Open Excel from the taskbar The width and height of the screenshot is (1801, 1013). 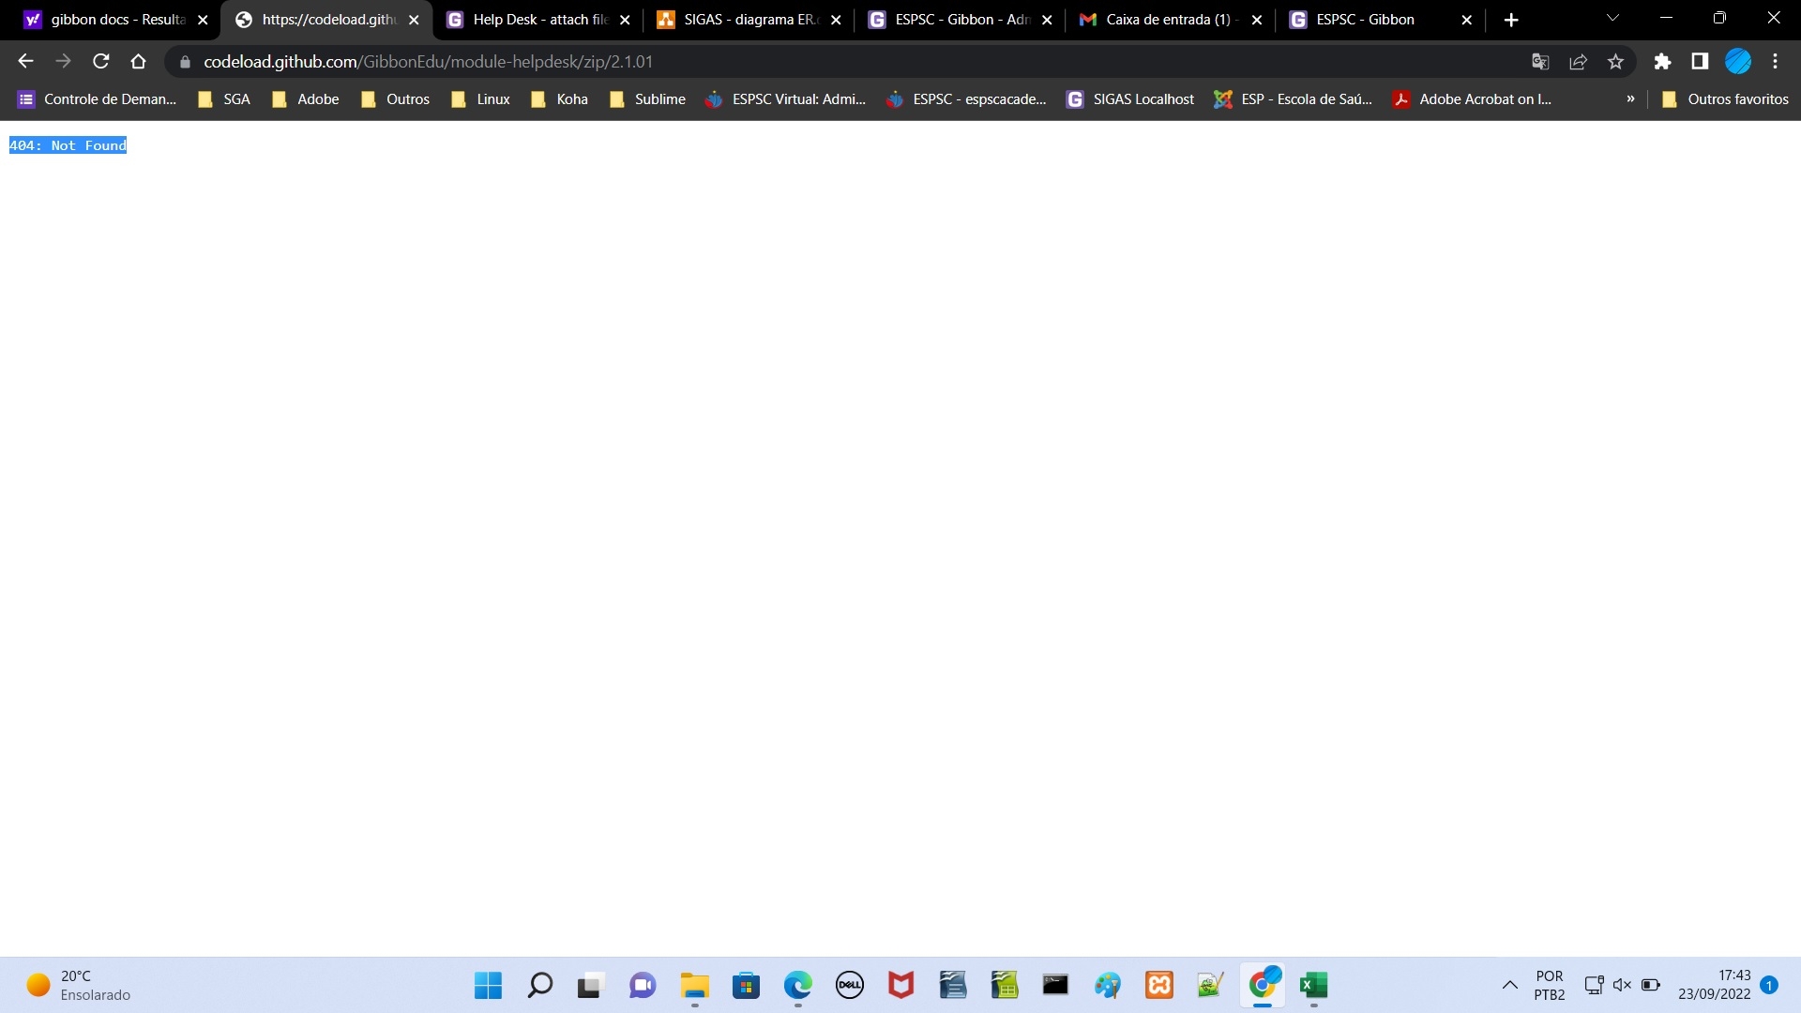pyautogui.click(x=1313, y=985)
